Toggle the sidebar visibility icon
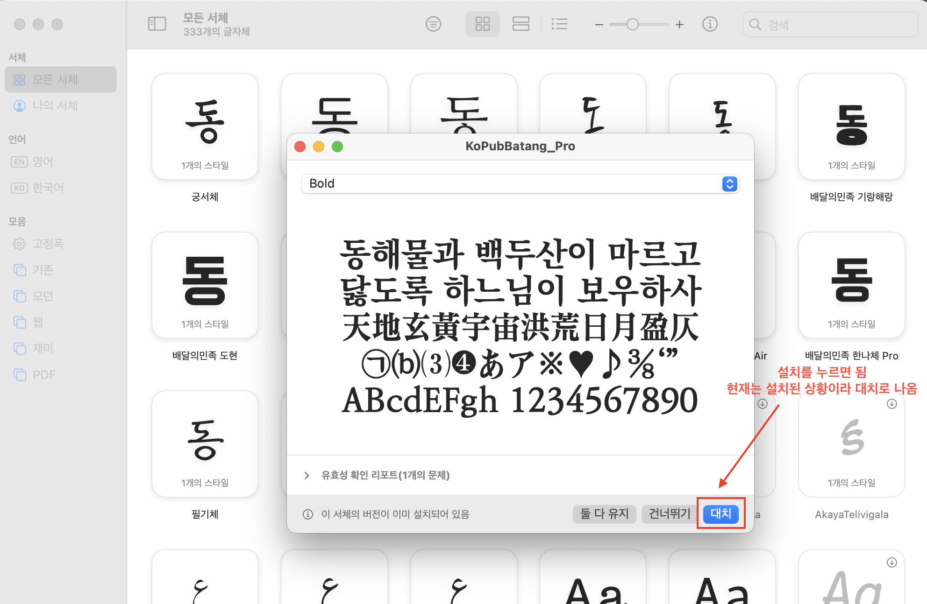 click(x=157, y=24)
